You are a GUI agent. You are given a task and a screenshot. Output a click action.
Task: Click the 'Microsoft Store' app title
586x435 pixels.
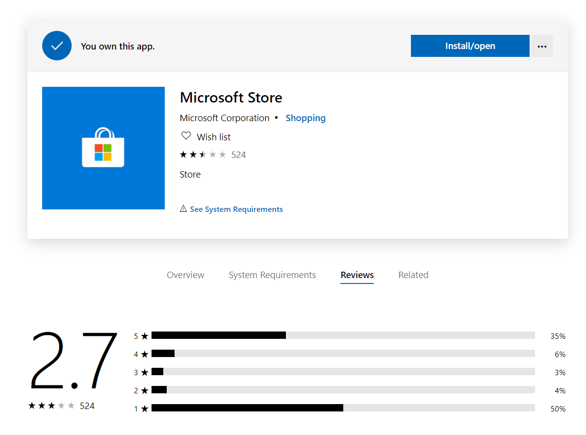click(231, 98)
